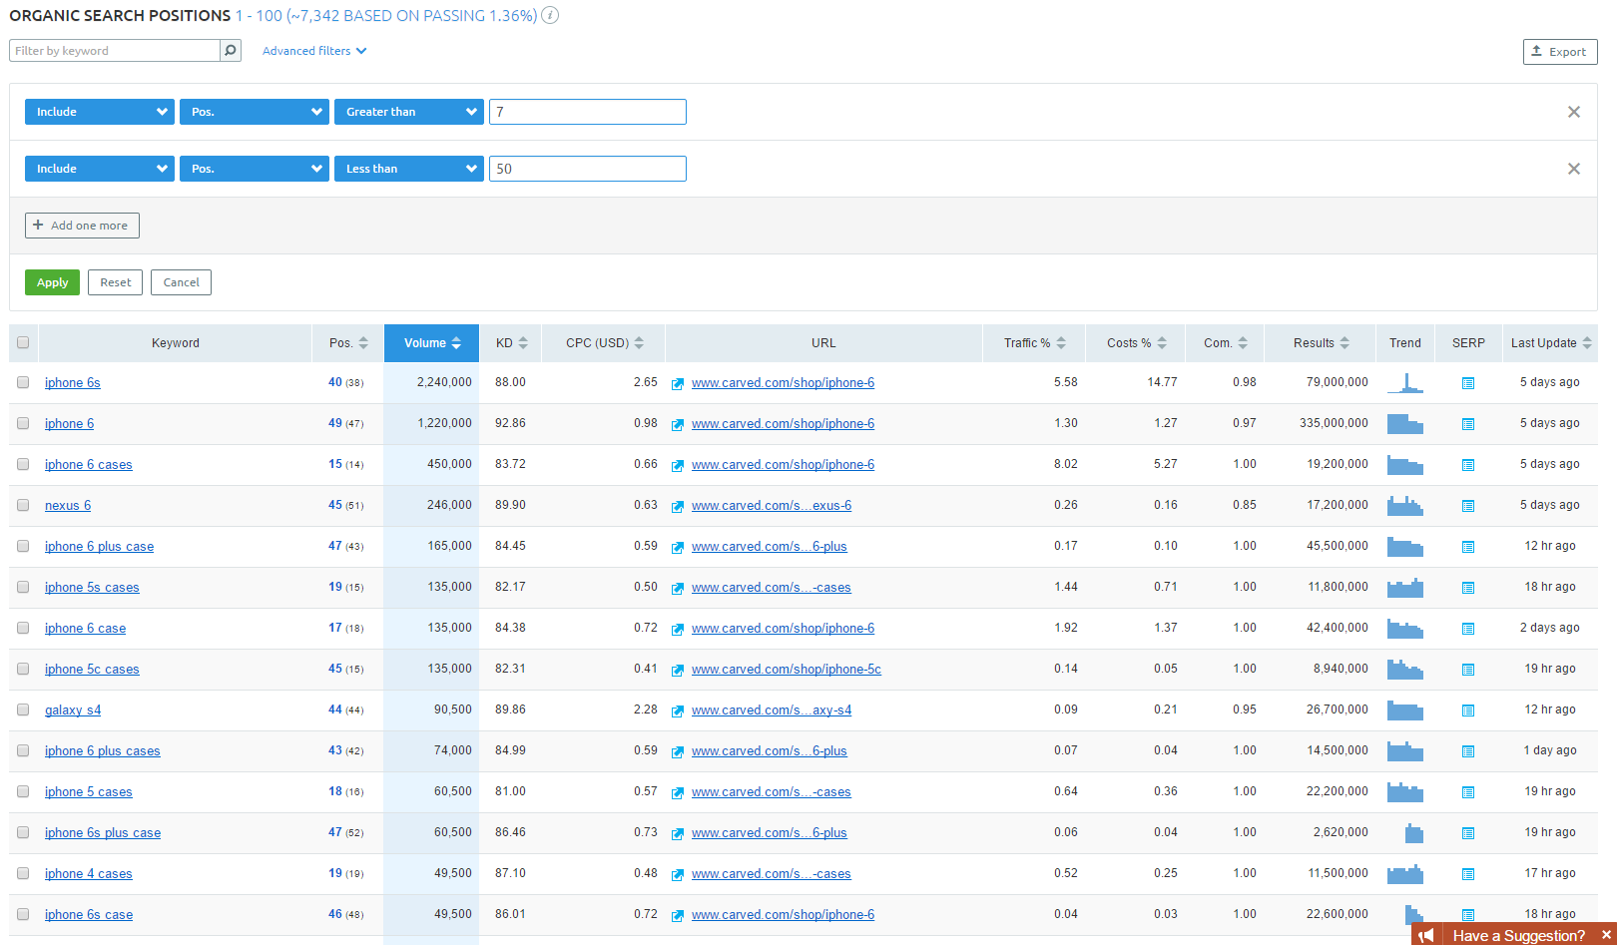Open SERP snapshot icon for iphone 6s
1617x945 pixels.
coord(1468,383)
